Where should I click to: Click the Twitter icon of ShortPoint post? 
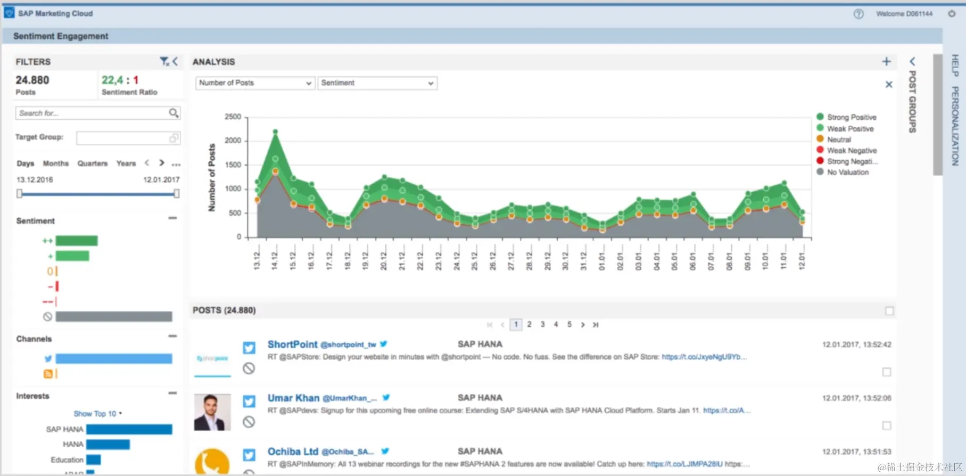tap(249, 348)
